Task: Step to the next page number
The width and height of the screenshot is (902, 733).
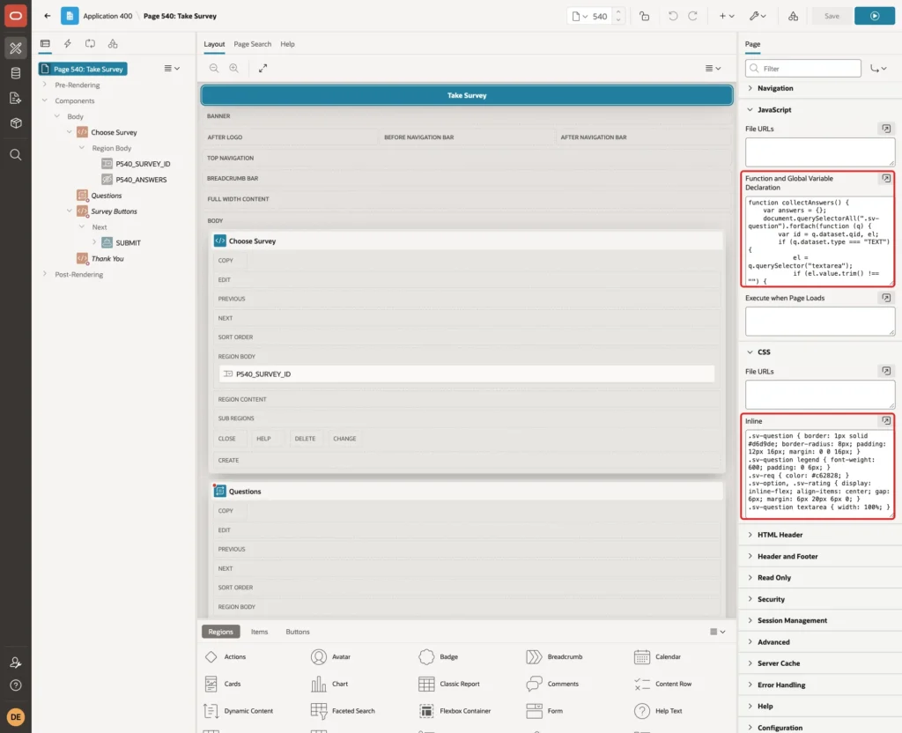Action: (618, 12)
